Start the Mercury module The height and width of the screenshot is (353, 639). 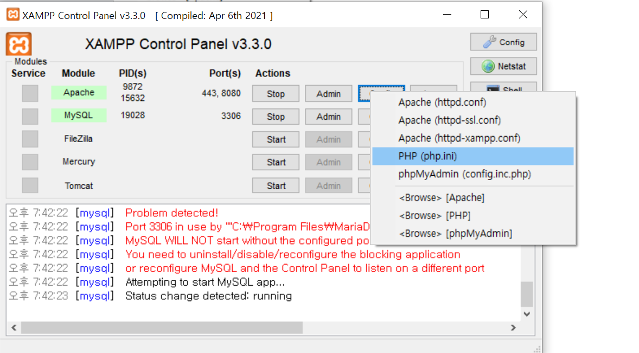(276, 162)
